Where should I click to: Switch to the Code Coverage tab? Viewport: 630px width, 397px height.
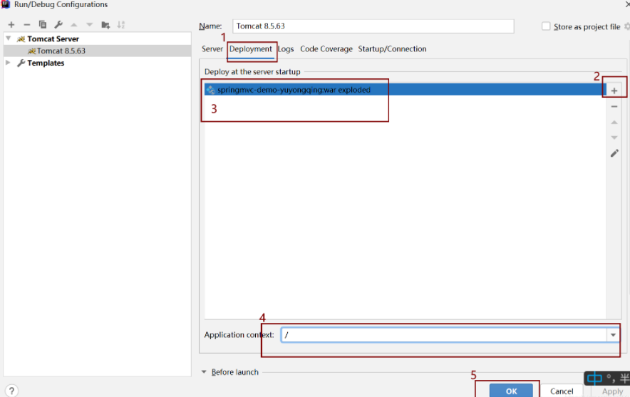point(326,49)
